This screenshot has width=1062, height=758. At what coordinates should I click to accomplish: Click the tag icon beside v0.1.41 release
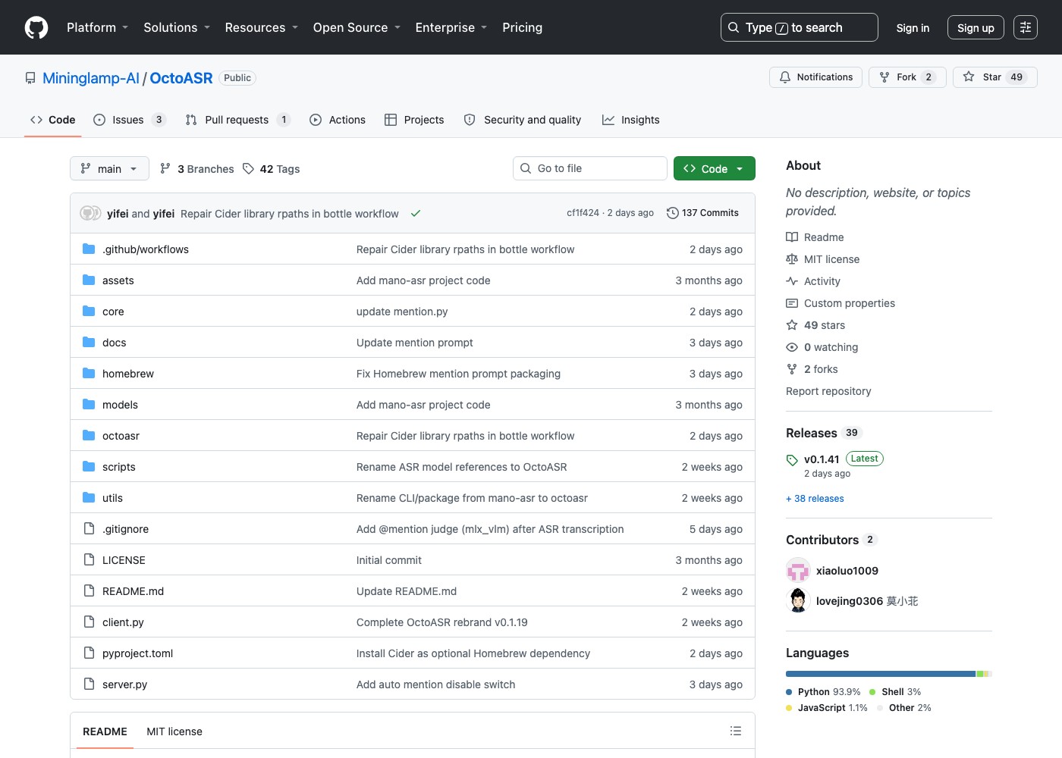pos(792,460)
